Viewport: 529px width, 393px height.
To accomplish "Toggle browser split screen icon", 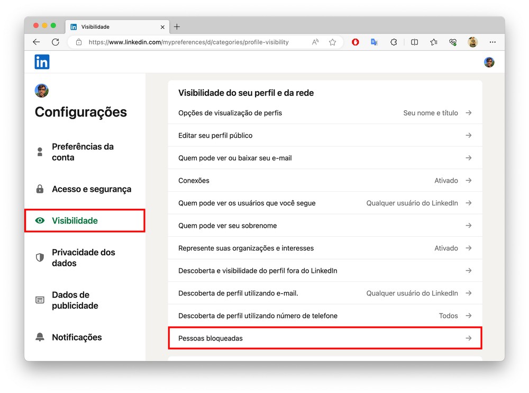I will point(414,42).
